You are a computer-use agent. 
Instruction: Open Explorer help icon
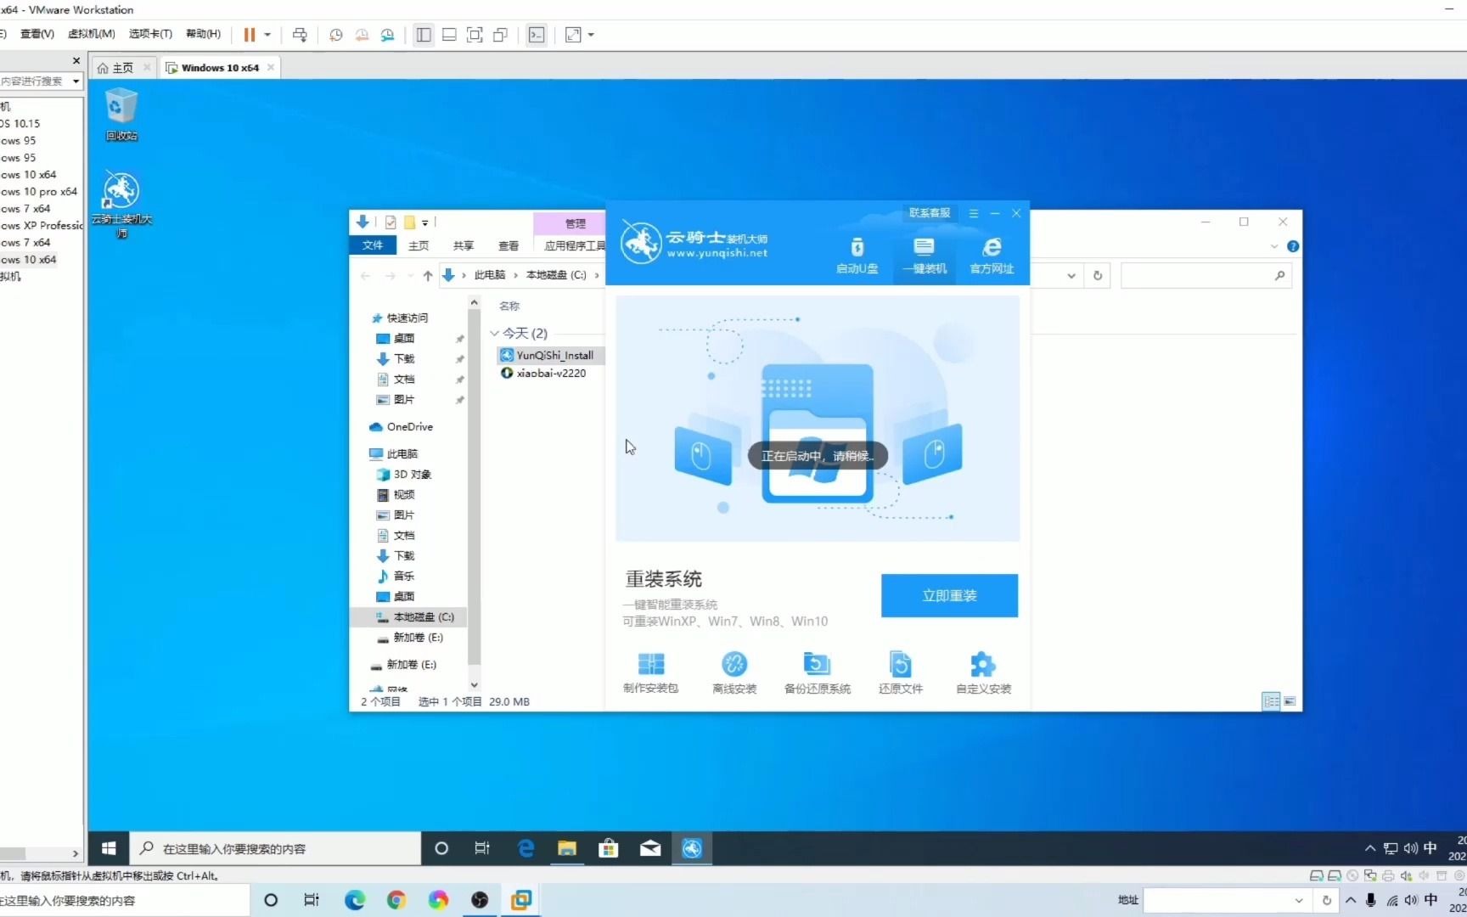tap(1292, 246)
